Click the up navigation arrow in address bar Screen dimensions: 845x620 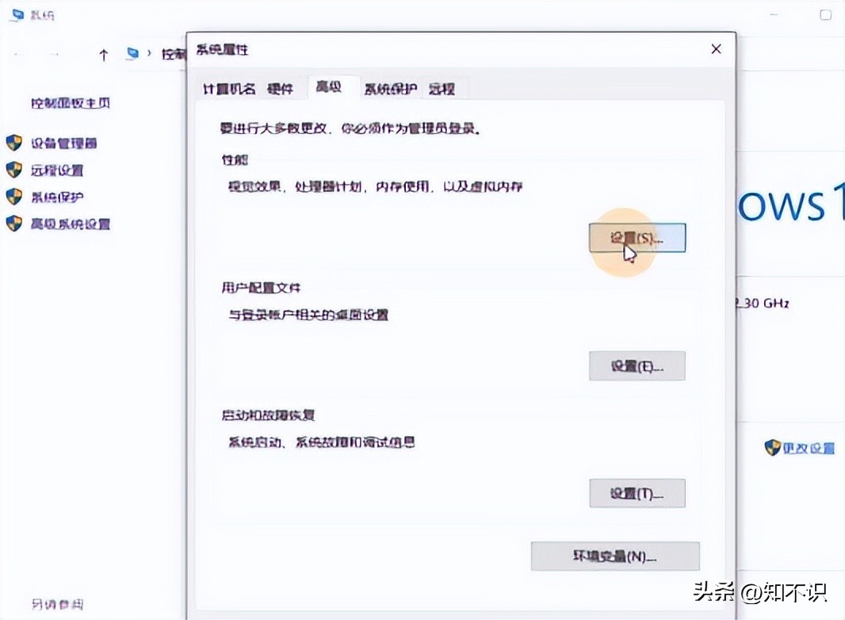tap(104, 54)
